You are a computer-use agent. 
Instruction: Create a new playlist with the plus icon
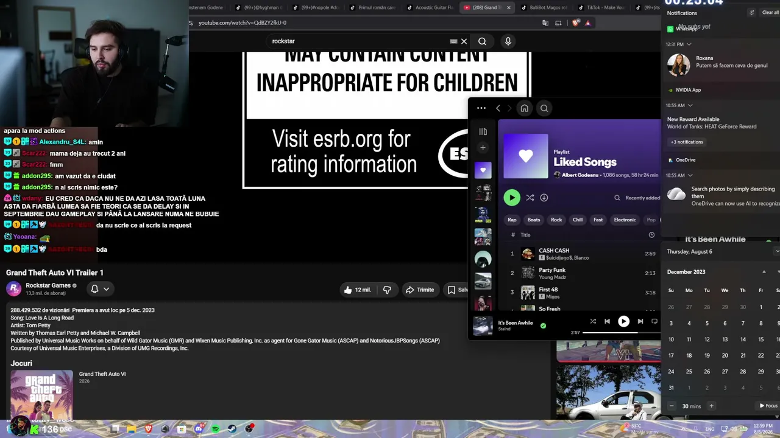483,148
